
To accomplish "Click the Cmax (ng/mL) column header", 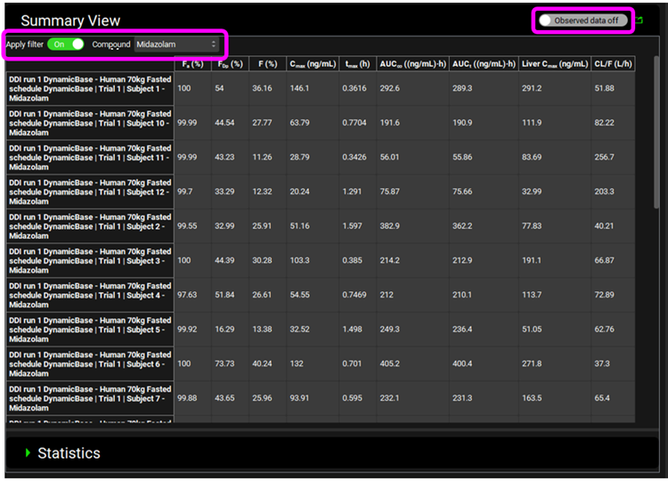I will (x=313, y=64).
